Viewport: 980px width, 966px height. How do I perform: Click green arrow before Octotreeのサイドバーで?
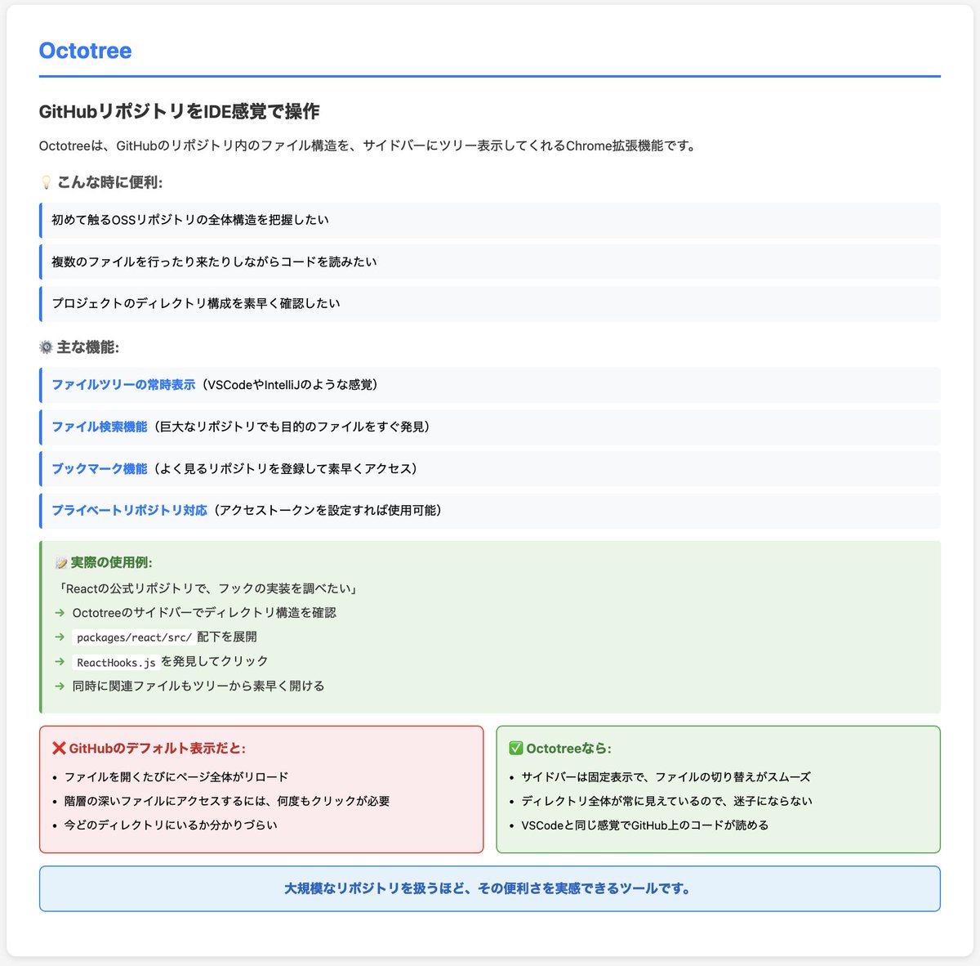coord(60,612)
